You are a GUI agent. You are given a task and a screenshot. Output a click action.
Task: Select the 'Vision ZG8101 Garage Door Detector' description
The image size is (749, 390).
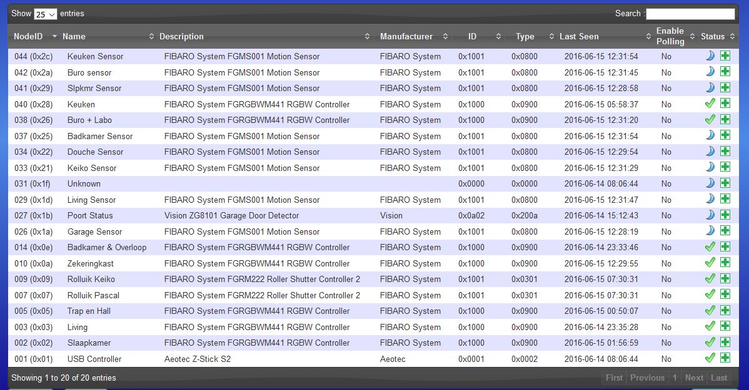tap(232, 215)
